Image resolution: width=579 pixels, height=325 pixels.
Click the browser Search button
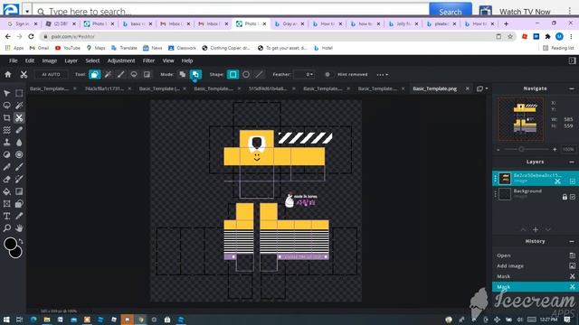click(x=451, y=11)
